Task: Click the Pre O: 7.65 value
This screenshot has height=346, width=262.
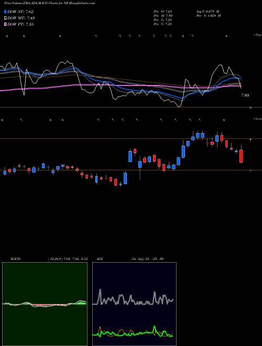Action: pyautogui.click(x=163, y=12)
